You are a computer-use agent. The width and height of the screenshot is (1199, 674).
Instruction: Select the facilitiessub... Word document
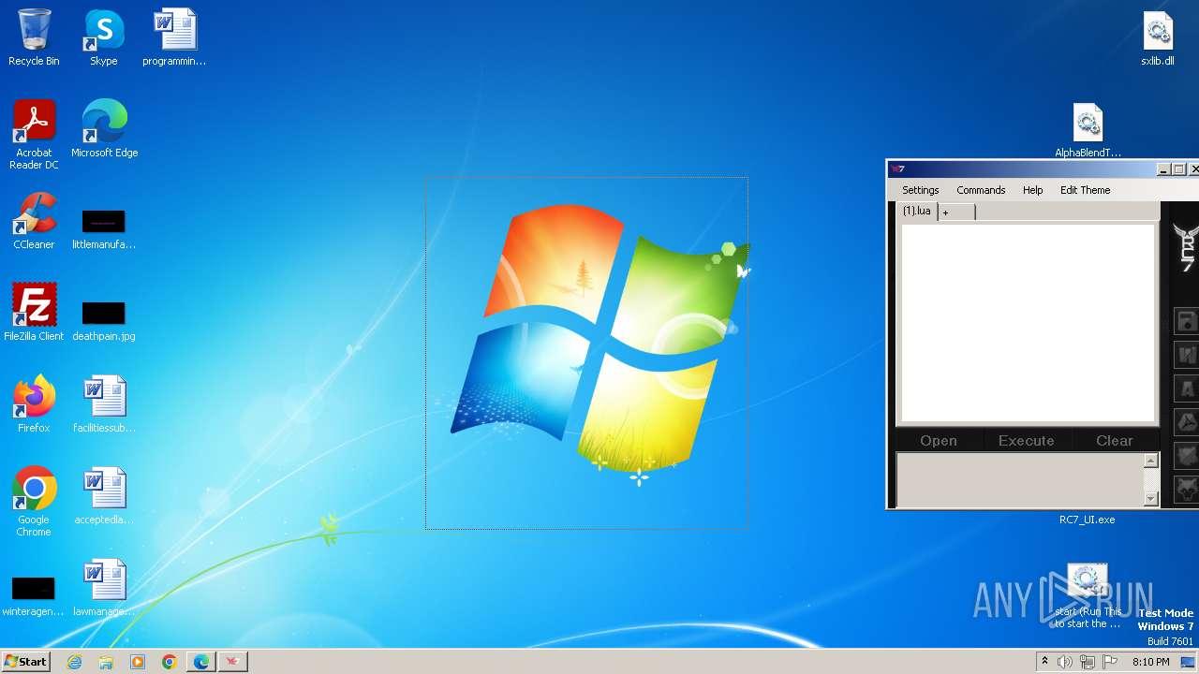pos(104,404)
